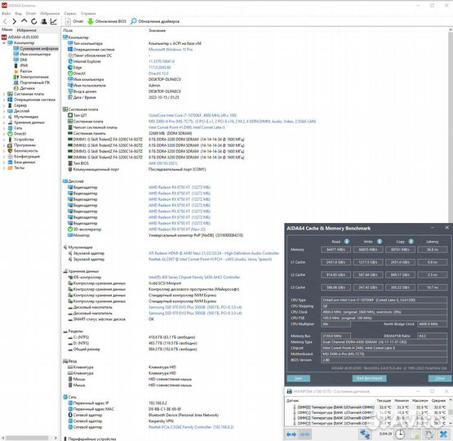Click the Refresh icon in AIDA64 toolbar
The width and height of the screenshot is (453, 441).
(34, 21)
